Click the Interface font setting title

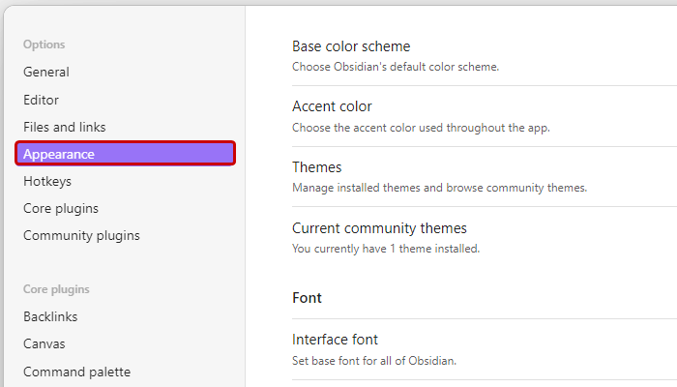pos(335,340)
